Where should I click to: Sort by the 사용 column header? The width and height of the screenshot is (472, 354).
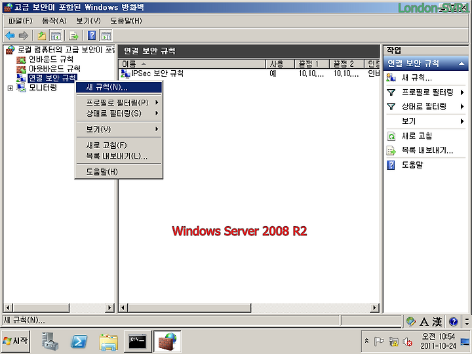[x=280, y=64]
